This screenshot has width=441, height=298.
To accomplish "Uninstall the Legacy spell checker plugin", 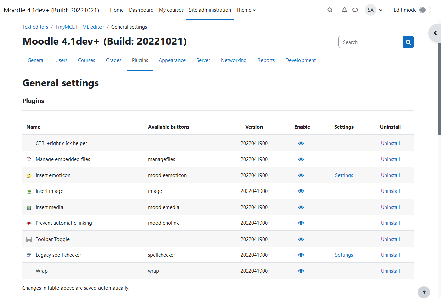I will (x=390, y=255).
